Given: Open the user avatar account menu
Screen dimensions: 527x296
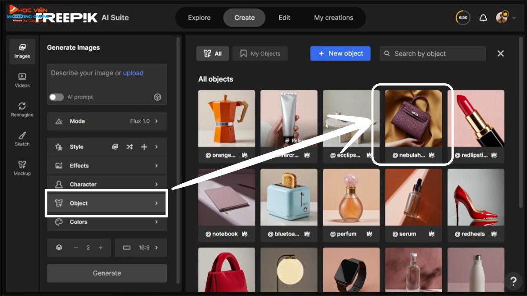Looking at the screenshot, I should click(x=502, y=18).
